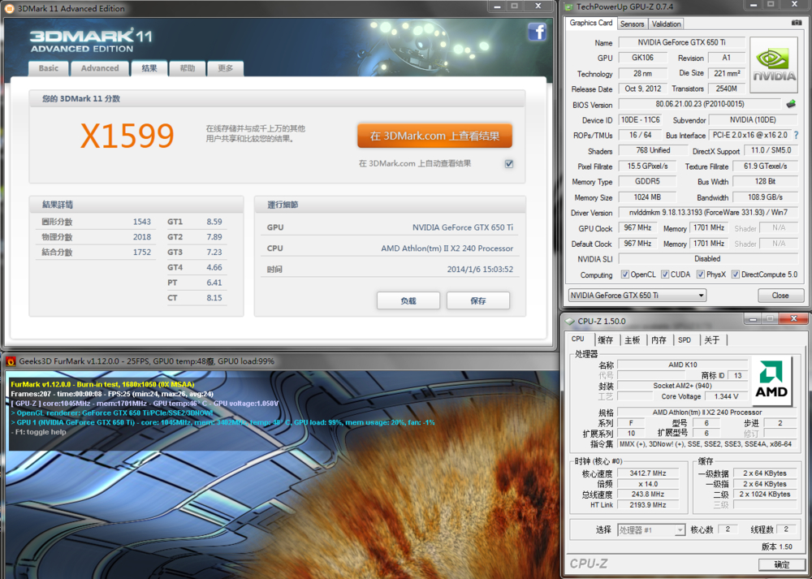
Task: Switch to the Advanced tab in 3DMark
Action: tap(100, 68)
